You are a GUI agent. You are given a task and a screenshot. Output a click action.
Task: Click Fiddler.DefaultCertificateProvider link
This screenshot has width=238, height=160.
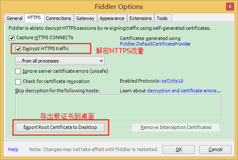(x=155, y=44)
